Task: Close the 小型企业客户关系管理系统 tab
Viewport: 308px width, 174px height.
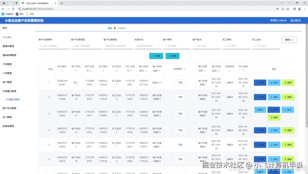Action: [x=55, y=3]
